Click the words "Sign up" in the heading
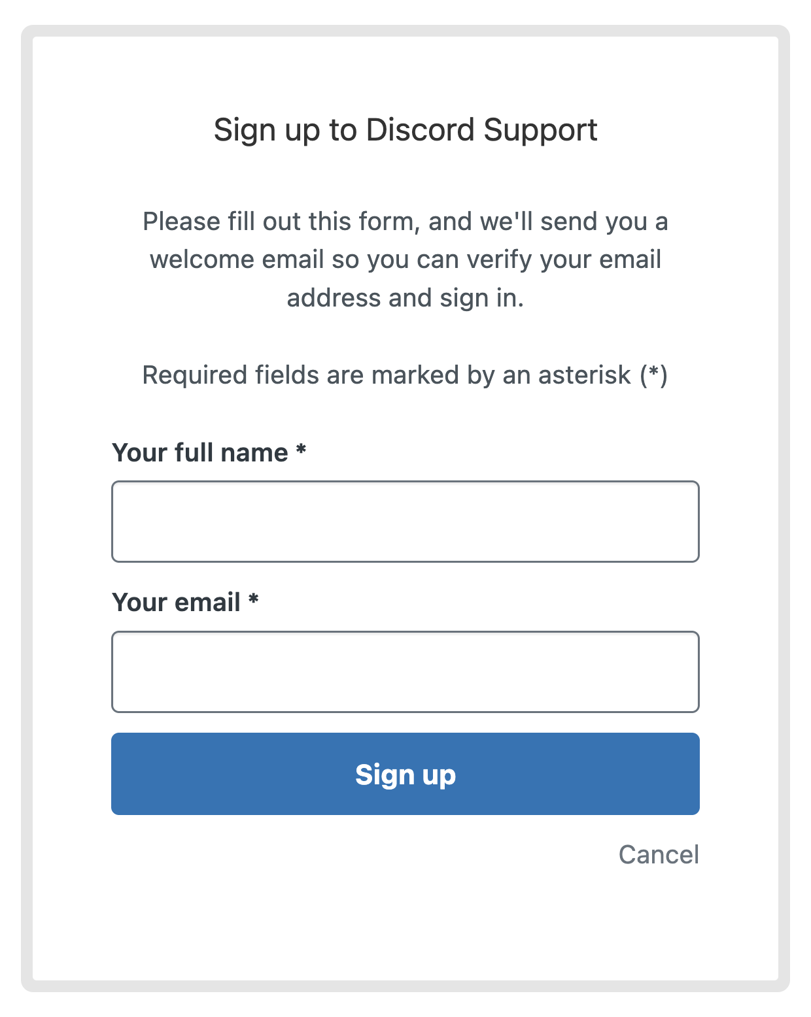Viewport: 811px width, 1017px height. click(x=267, y=131)
